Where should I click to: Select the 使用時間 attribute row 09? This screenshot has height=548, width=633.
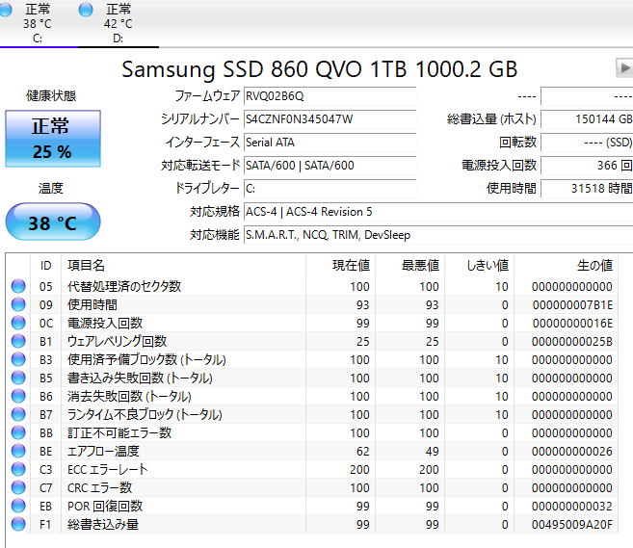pyautogui.click(x=311, y=304)
